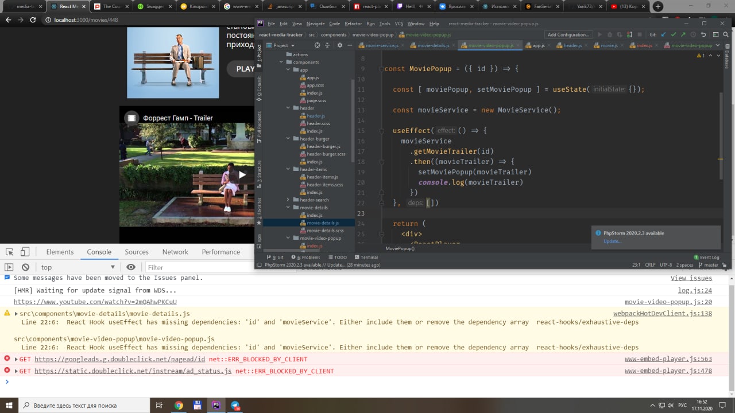Show hidden editor tabs dropdown

[x=718, y=45]
